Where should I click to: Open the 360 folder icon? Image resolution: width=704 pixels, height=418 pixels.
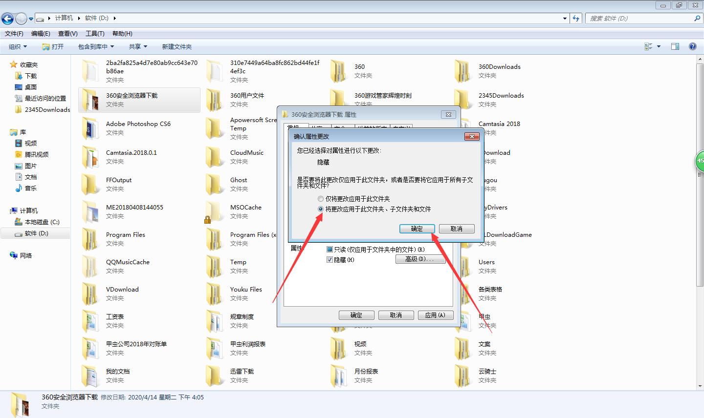pos(338,71)
